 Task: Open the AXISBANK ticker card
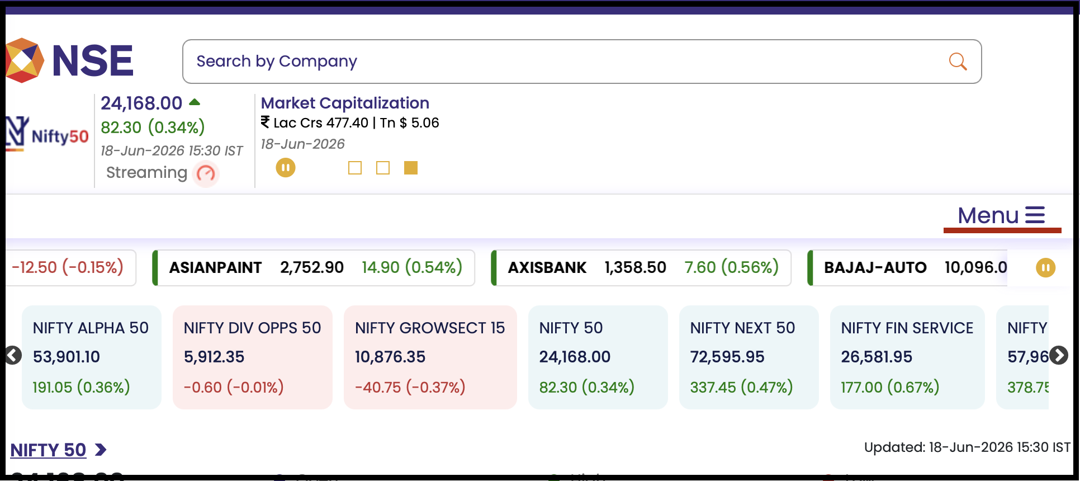pyautogui.click(x=641, y=267)
